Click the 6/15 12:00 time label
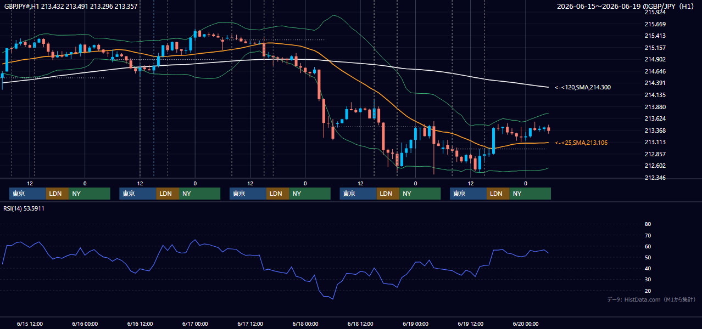Image resolution: width=702 pixels, height=329 pixels. tap(30, 324)
